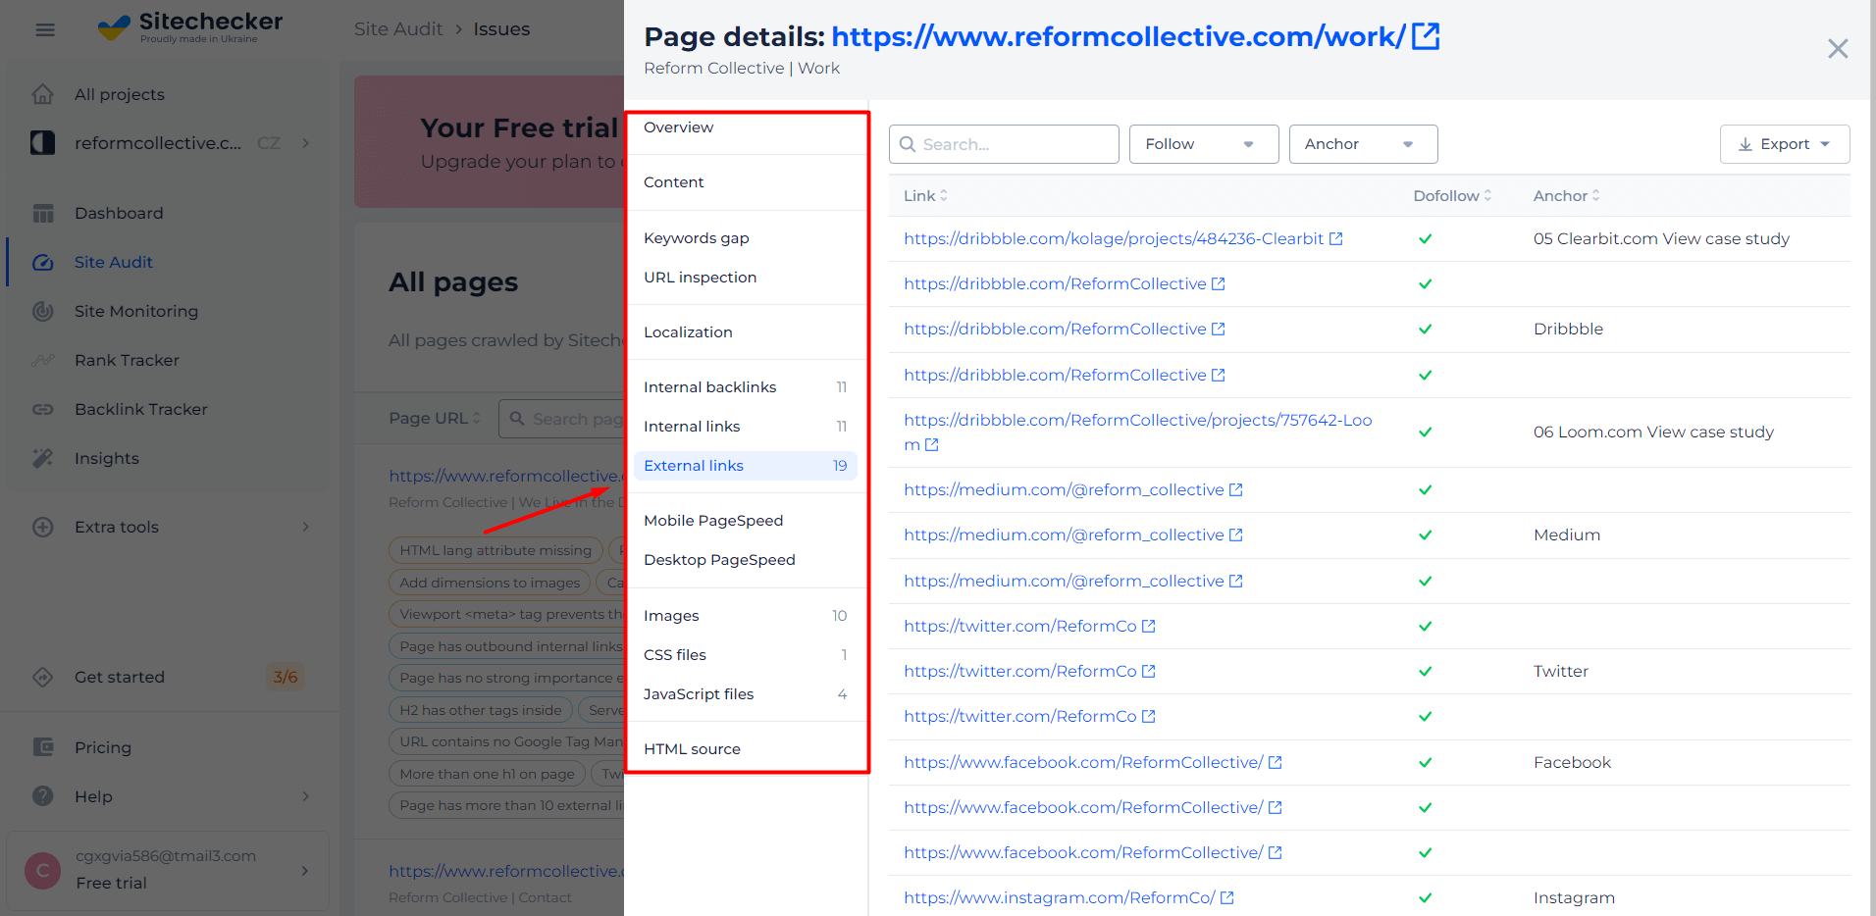Select the JavaScript files tab
The height and width of the screenshot is (916, 1876).
click(x=746, y=694)
